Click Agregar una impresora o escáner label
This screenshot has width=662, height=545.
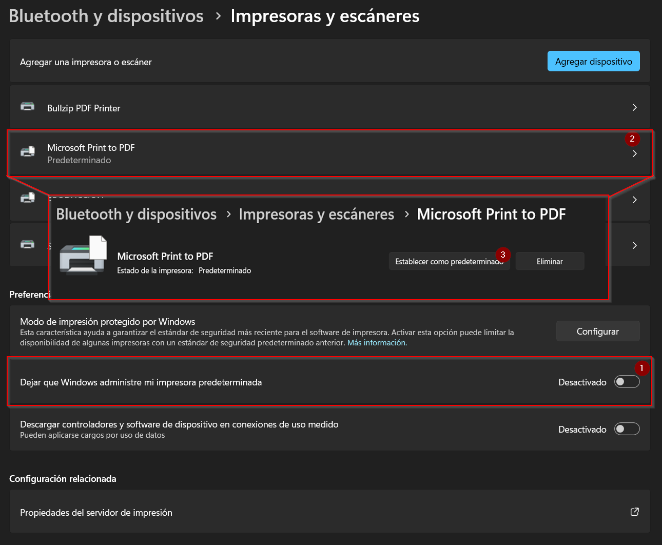tap(86, 62)
